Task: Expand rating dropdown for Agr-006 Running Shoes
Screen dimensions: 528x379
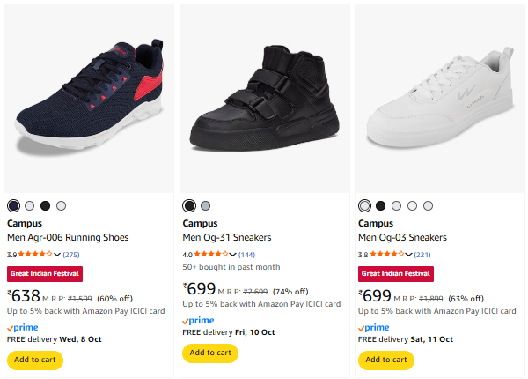Action: tap(57, 255)
